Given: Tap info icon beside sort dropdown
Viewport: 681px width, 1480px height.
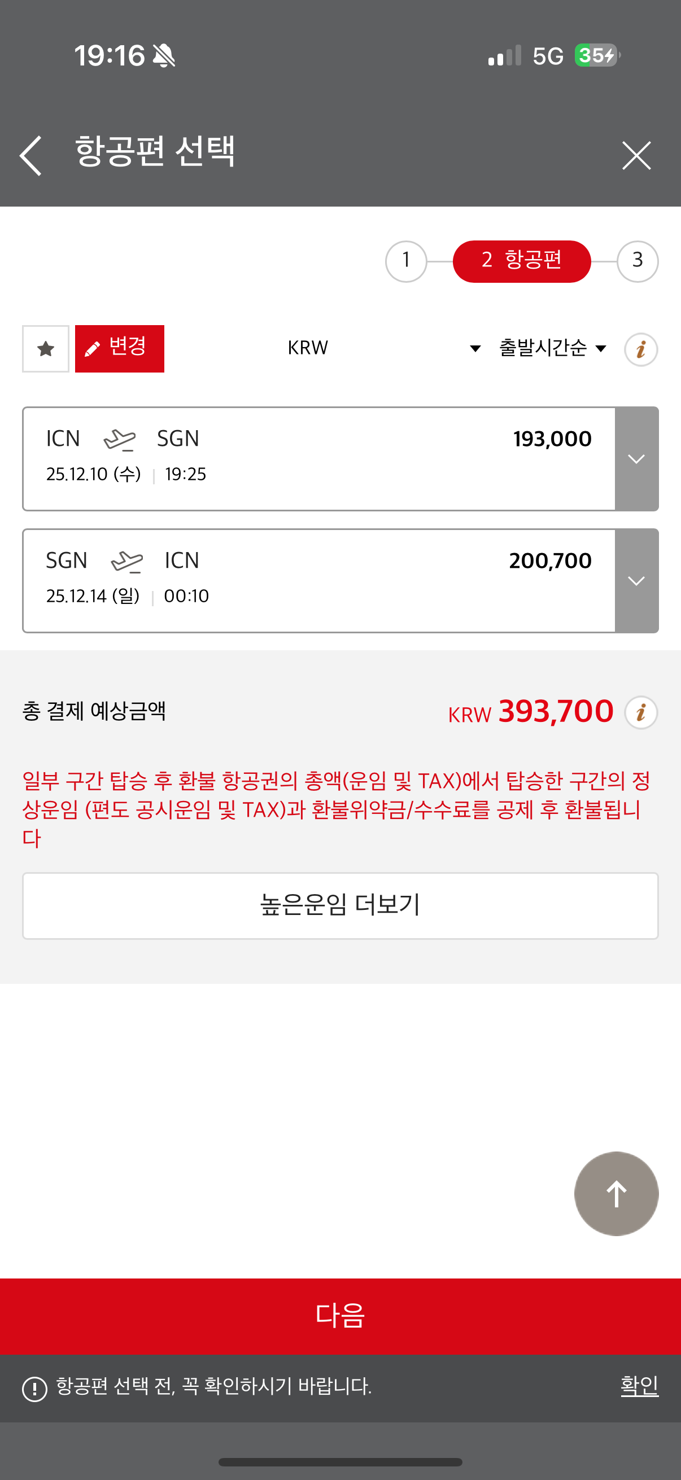Looking at the screenshot, I should click(x=641, y=349).
